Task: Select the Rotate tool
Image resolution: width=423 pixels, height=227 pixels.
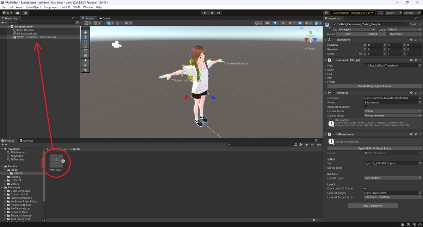Action: point(85,42)
